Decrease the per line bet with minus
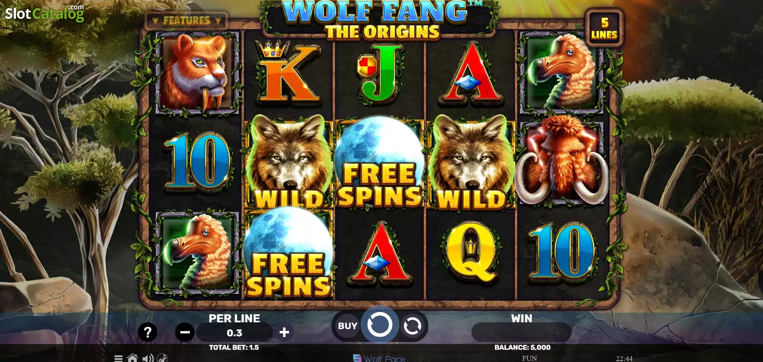 [x=185, y=333]
